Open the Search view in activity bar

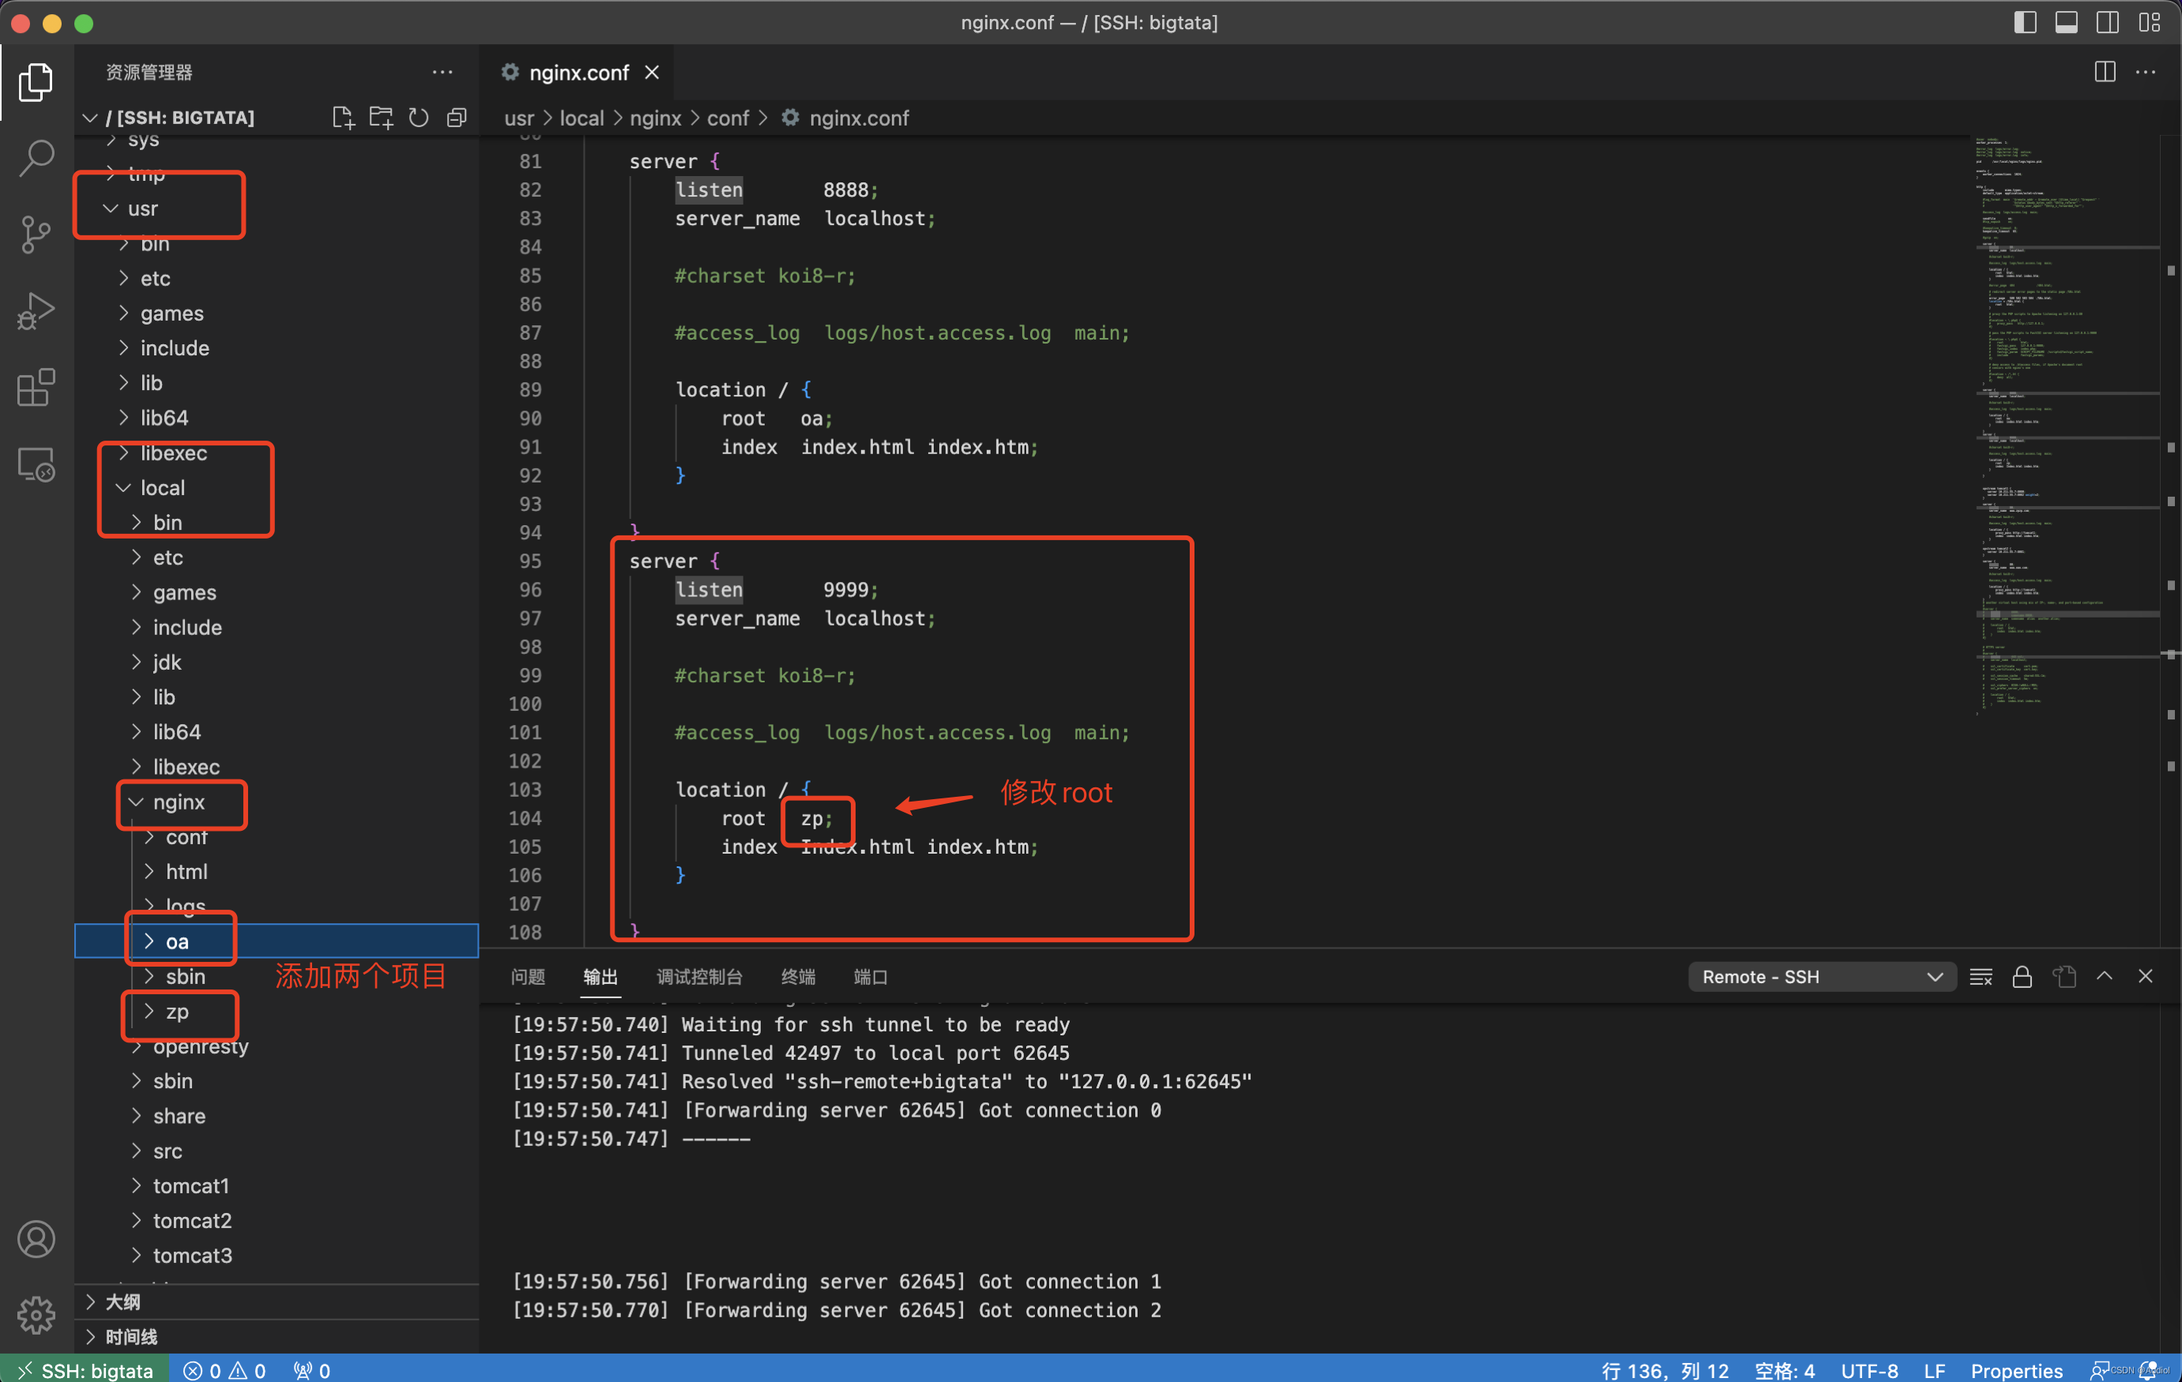tap(36, 159)
